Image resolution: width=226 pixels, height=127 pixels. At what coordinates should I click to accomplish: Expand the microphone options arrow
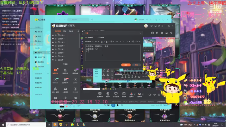pyautogui.click(x=135, y=94)
